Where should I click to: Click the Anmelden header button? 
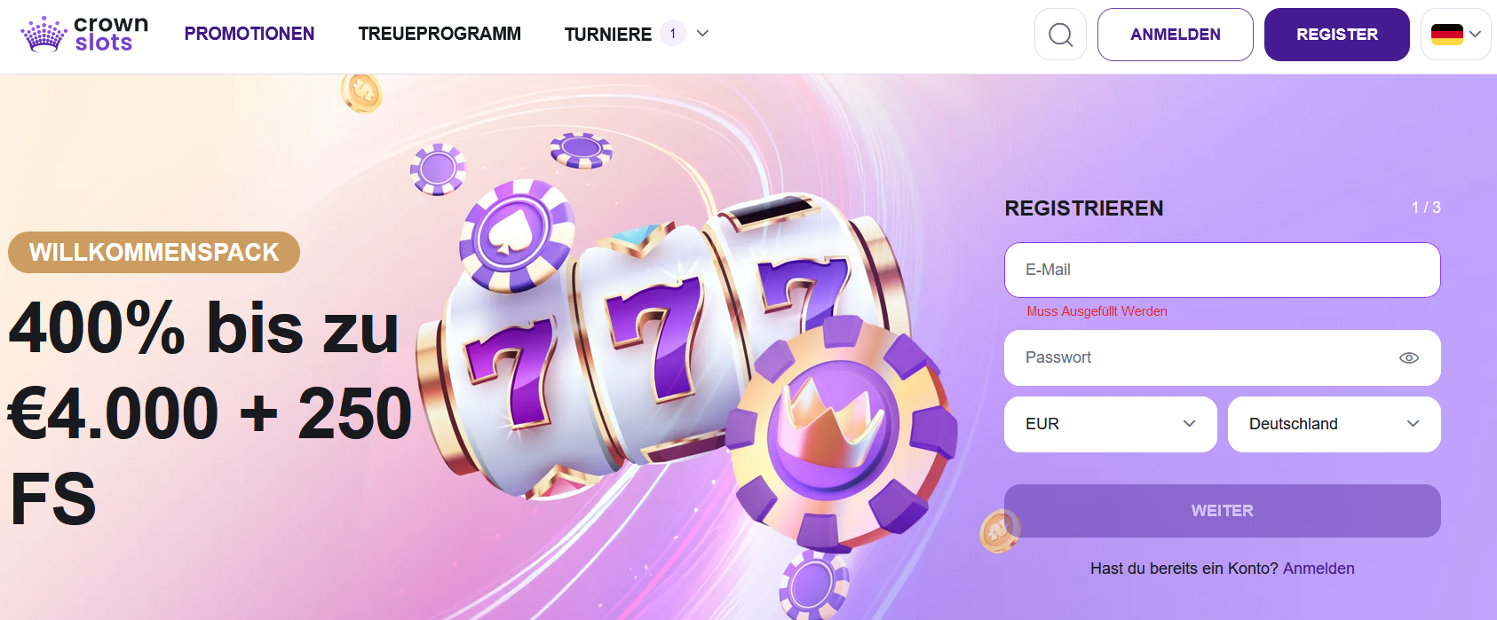(x=1175, y=35)
